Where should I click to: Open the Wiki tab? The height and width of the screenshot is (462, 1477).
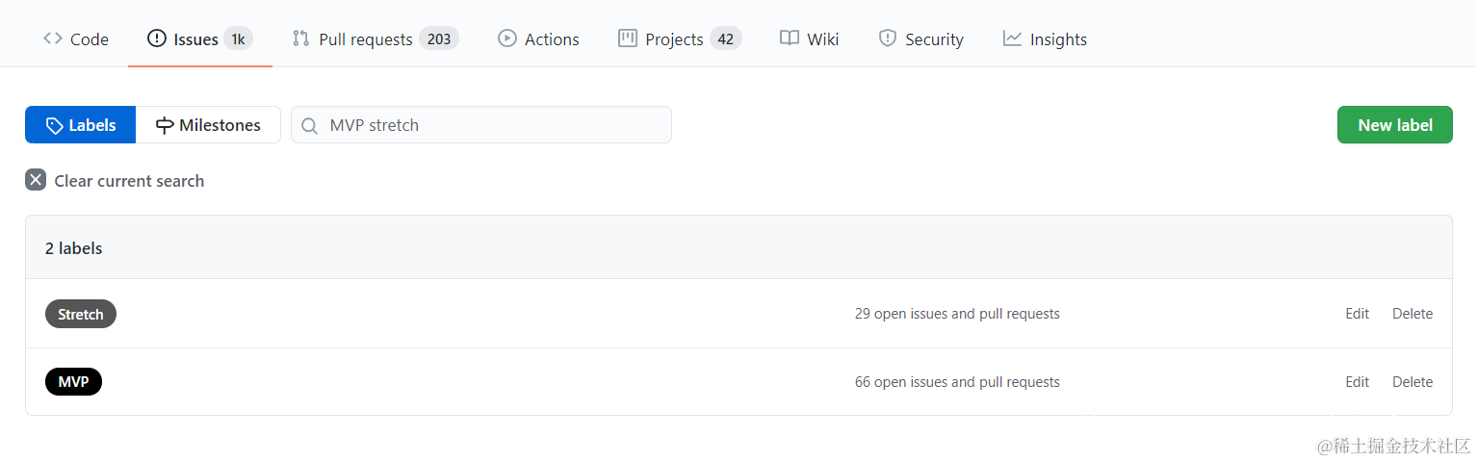(810, 39)
